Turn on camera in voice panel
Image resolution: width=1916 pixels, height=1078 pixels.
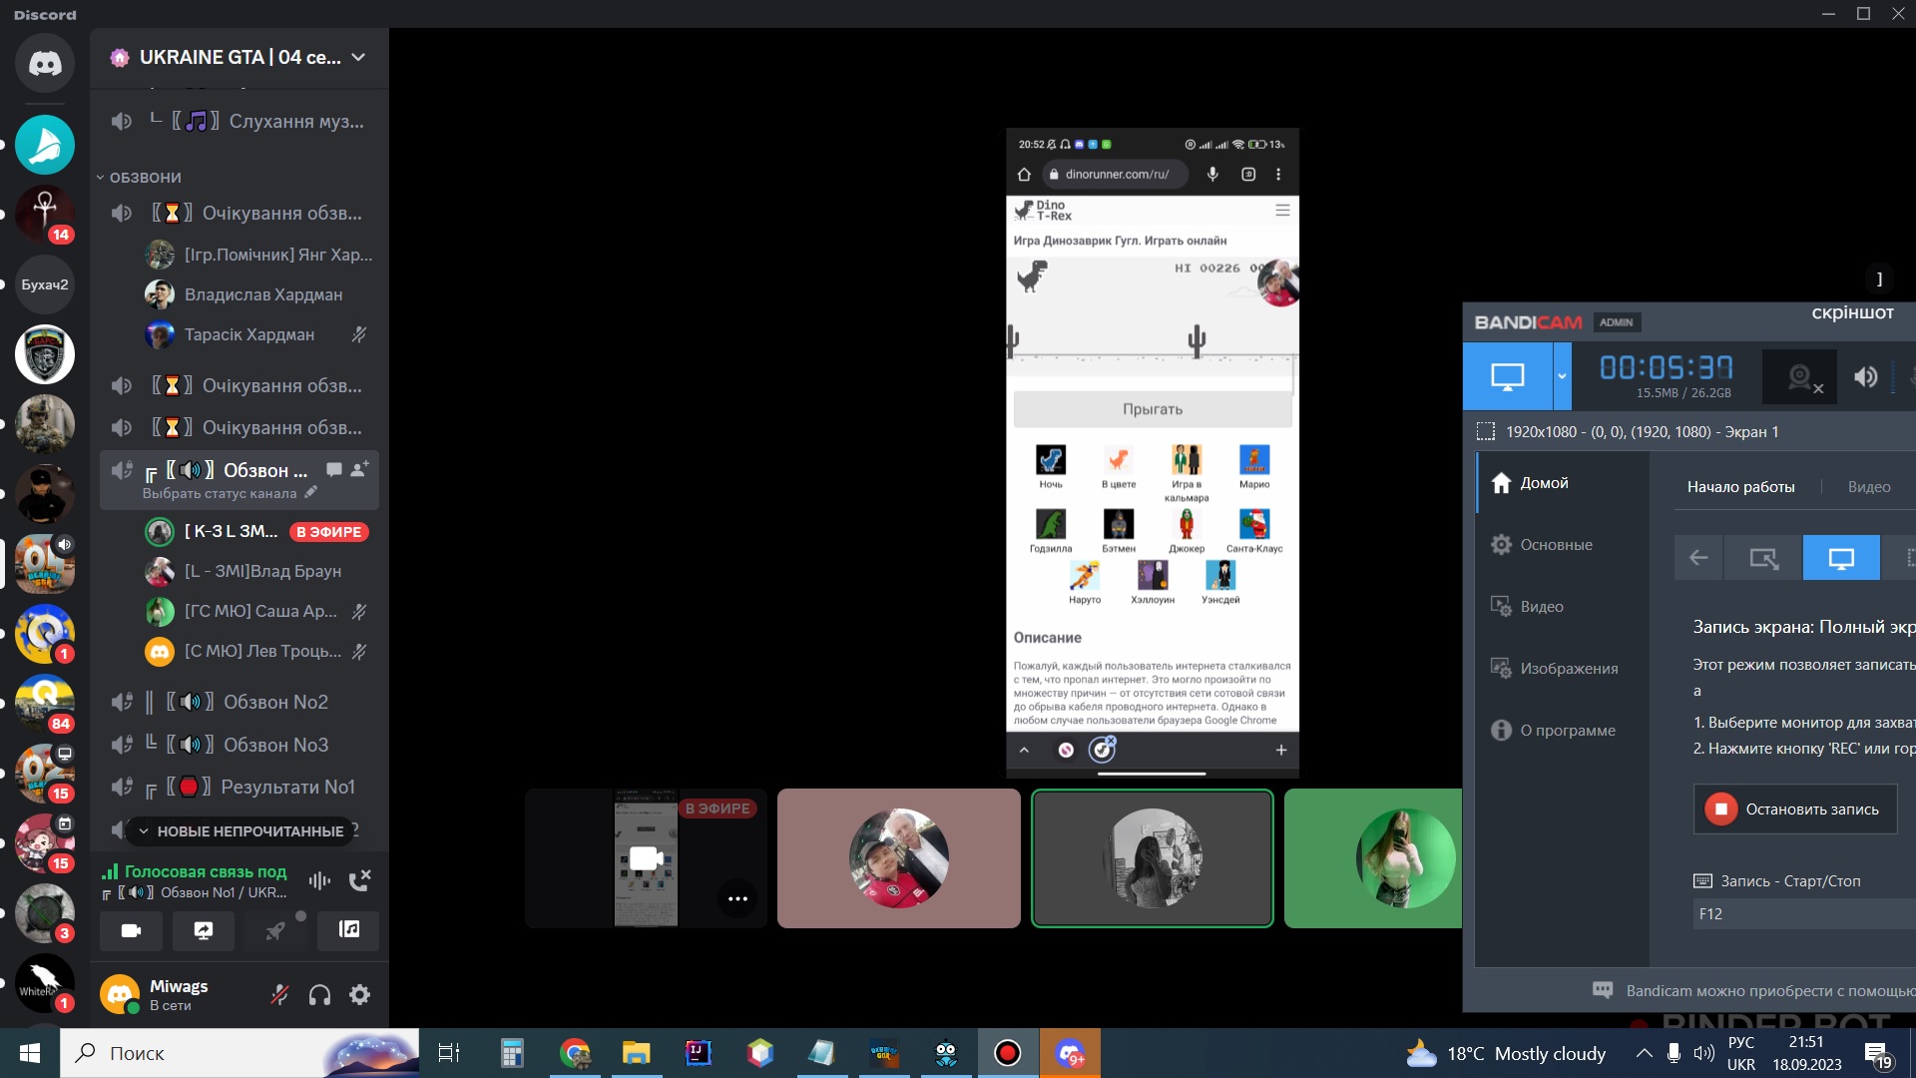[131, 930]
